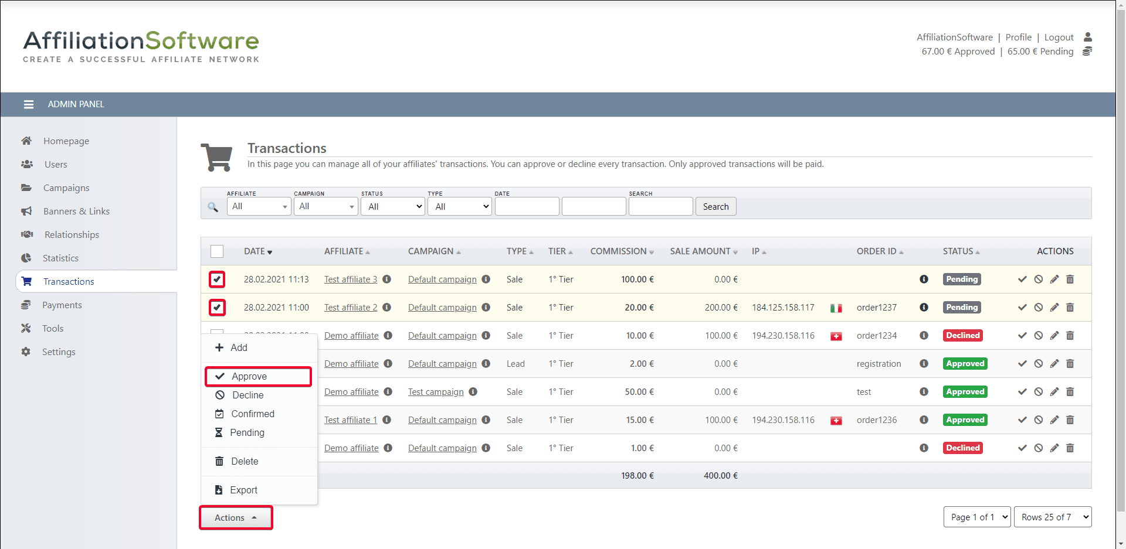Open the Test campaign link
The image size is (1126, 549).
coord(436,392)
